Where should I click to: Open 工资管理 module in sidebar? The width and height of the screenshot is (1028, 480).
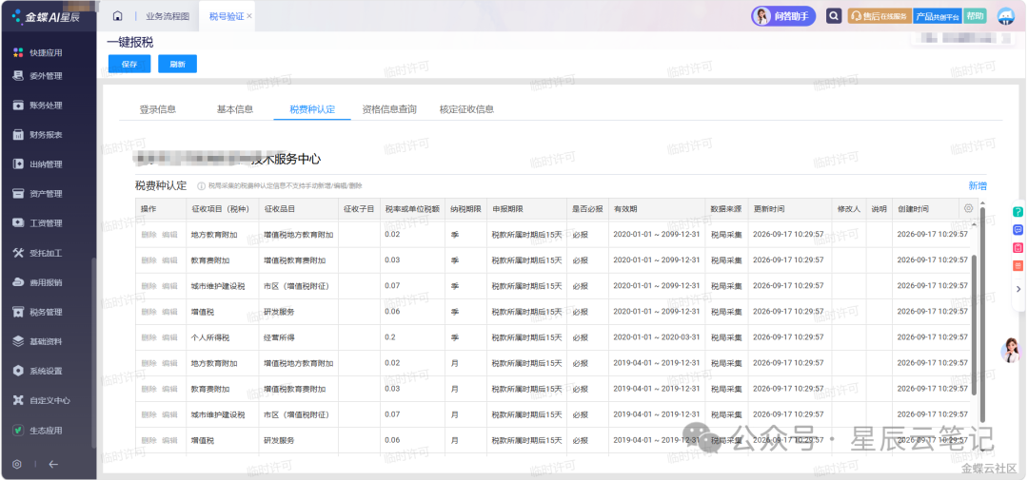pos(38,223)
